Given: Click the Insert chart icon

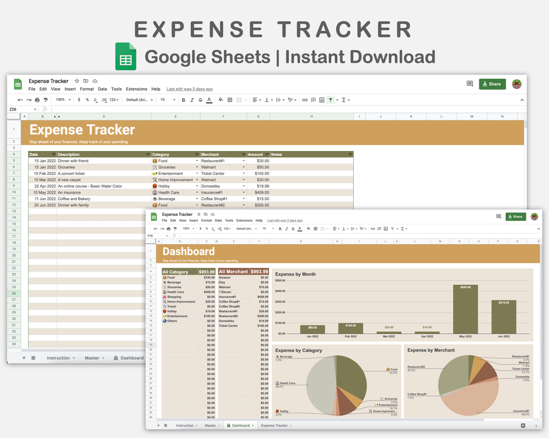Looking at the screenshot, I should 322,100.
